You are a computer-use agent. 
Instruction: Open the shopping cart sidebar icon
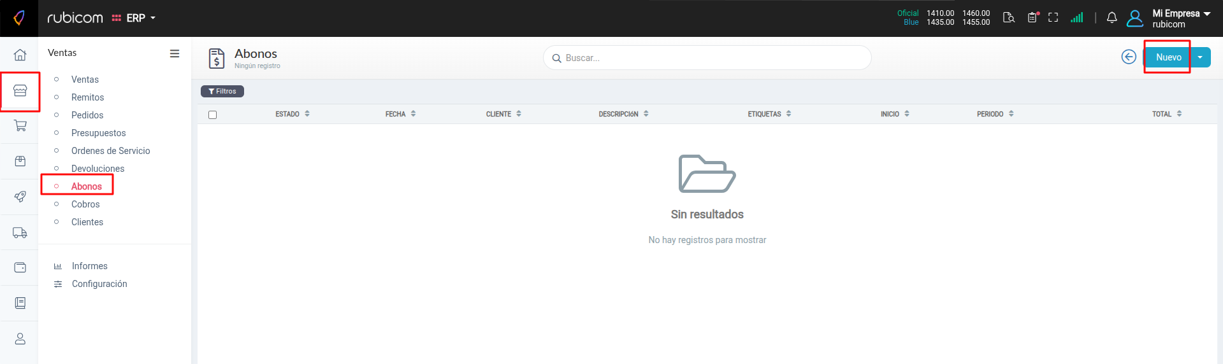tap(20, 125)
